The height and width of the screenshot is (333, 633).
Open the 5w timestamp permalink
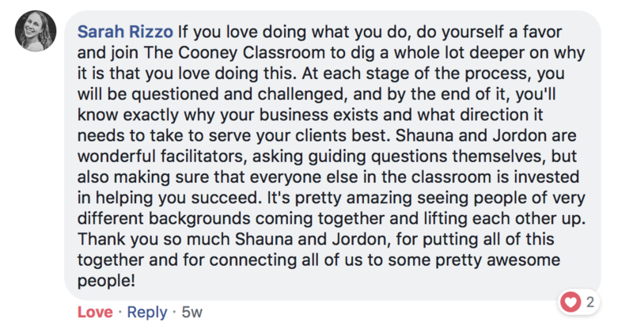[191, 312]
